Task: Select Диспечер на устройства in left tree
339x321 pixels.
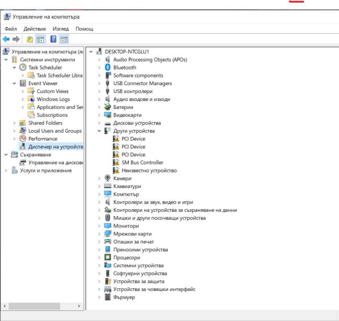Action: pyautogui.click(x=56, y=146)
